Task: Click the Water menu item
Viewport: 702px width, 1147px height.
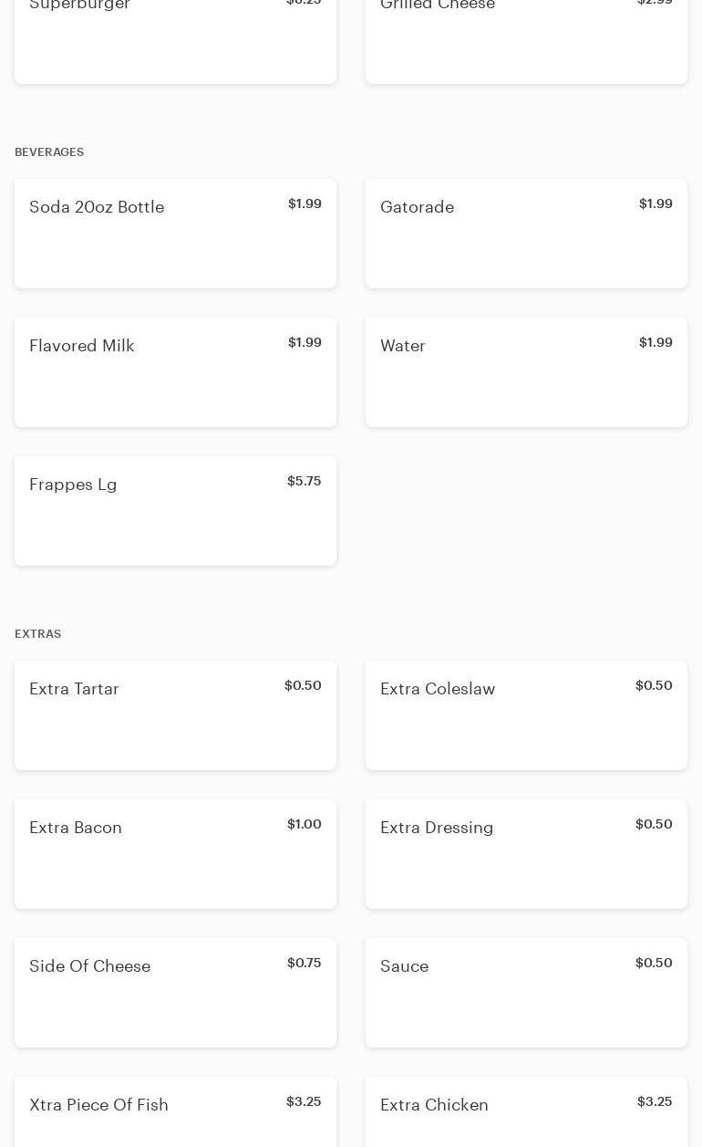Action: [x=526, y=372]
